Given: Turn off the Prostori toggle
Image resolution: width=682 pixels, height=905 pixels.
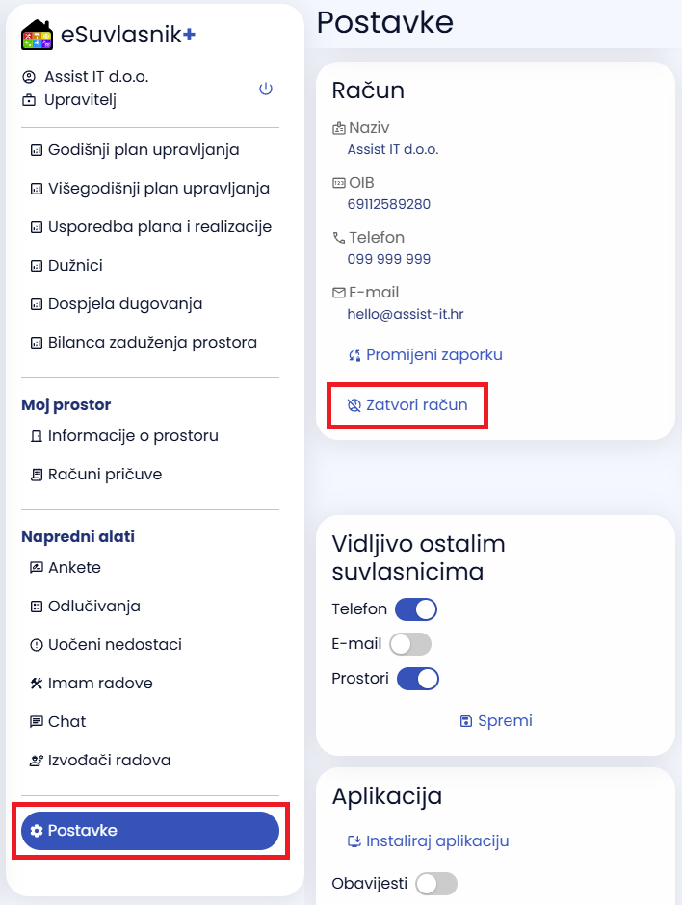Looking at the screenshot, I should point(418,679).
